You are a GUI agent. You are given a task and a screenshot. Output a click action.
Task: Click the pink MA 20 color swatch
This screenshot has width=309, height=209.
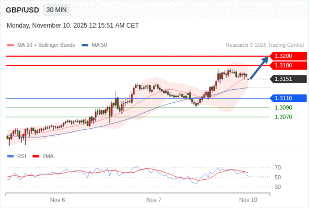point(10,45)
